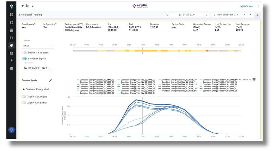The height and width of the screenshot is (151, 277).
Task: Toggle Device status codes switch
Action: (24, 53)
